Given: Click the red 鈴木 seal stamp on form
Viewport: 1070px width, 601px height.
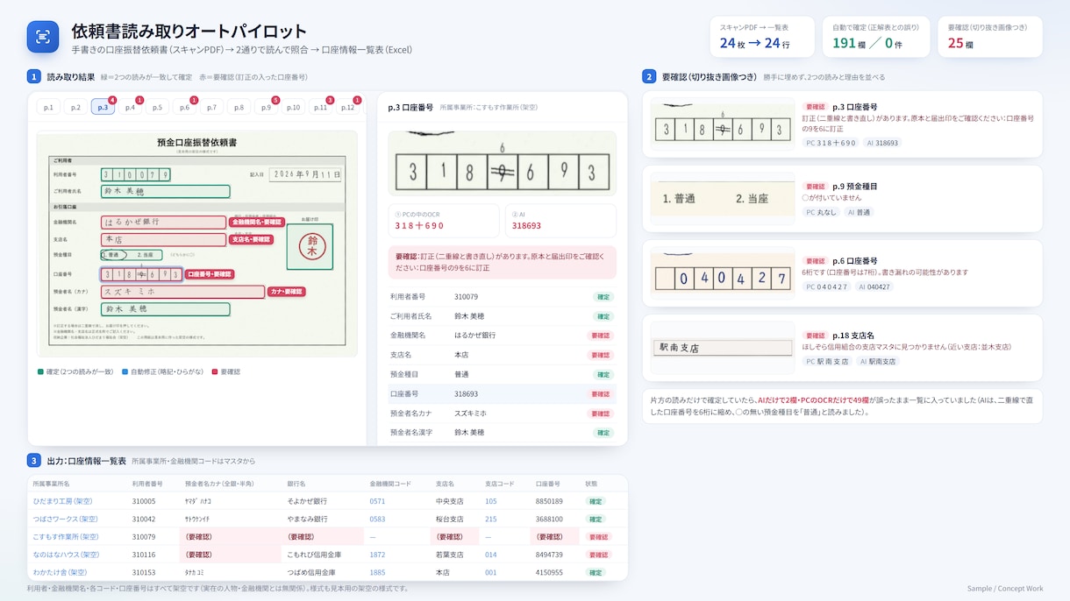Looking at the screenshot, I should pos(310,246).
